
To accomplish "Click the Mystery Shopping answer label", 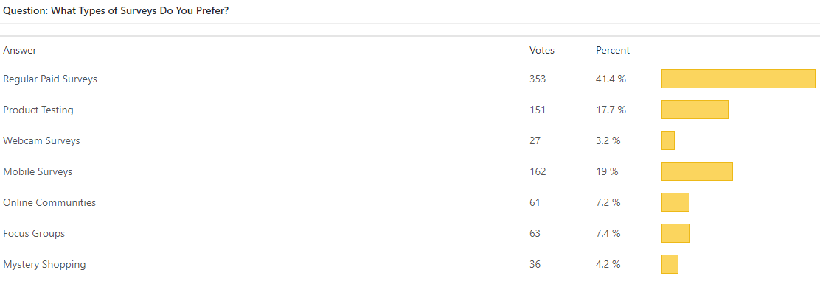I will tap(44, 264).
